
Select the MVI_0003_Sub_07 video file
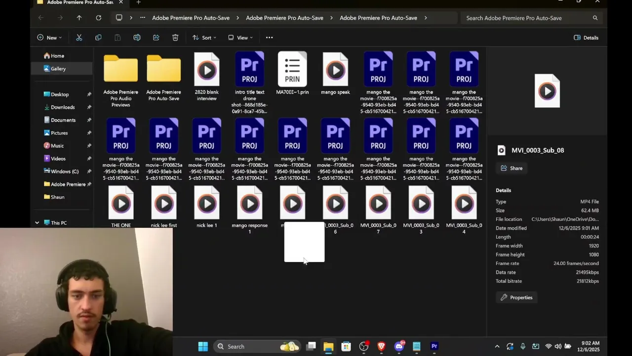pos(378,210)
